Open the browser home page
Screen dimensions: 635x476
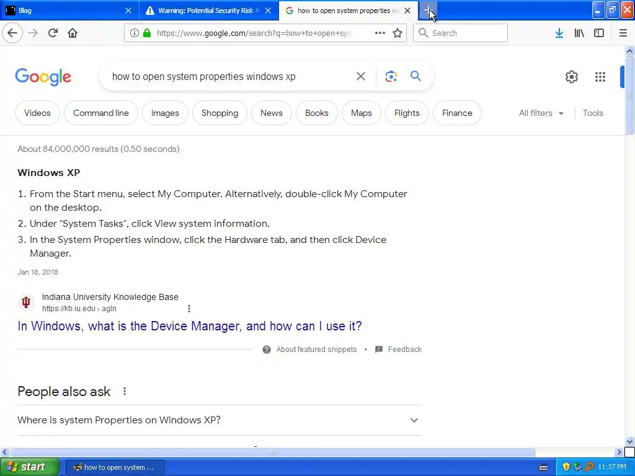[x=73, y=33]
